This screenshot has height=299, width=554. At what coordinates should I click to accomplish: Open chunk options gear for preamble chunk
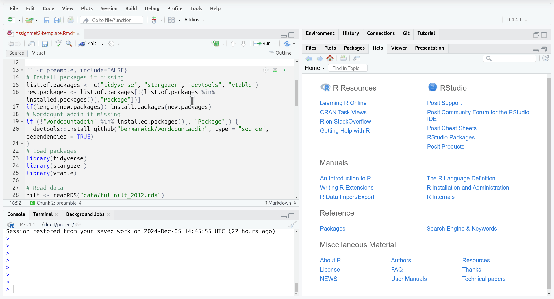tap(266, 70)
